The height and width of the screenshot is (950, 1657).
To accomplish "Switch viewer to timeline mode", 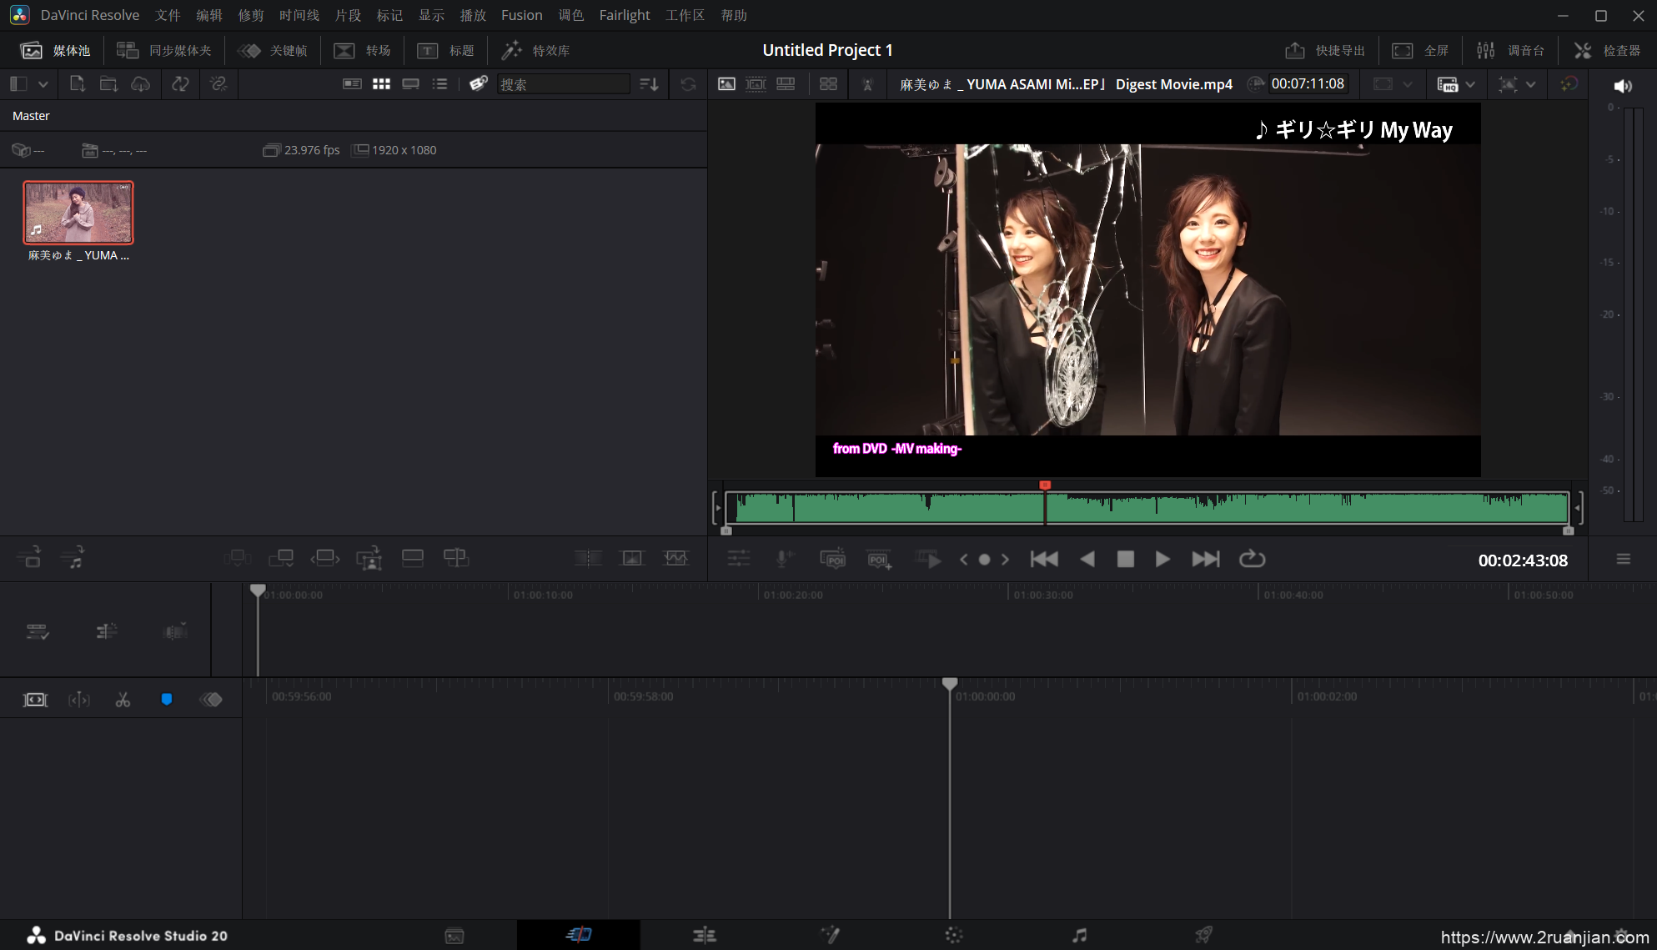I will (786, 84).
